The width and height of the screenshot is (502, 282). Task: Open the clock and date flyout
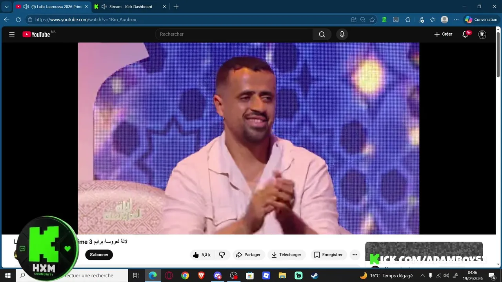click(x=473, y=276)
